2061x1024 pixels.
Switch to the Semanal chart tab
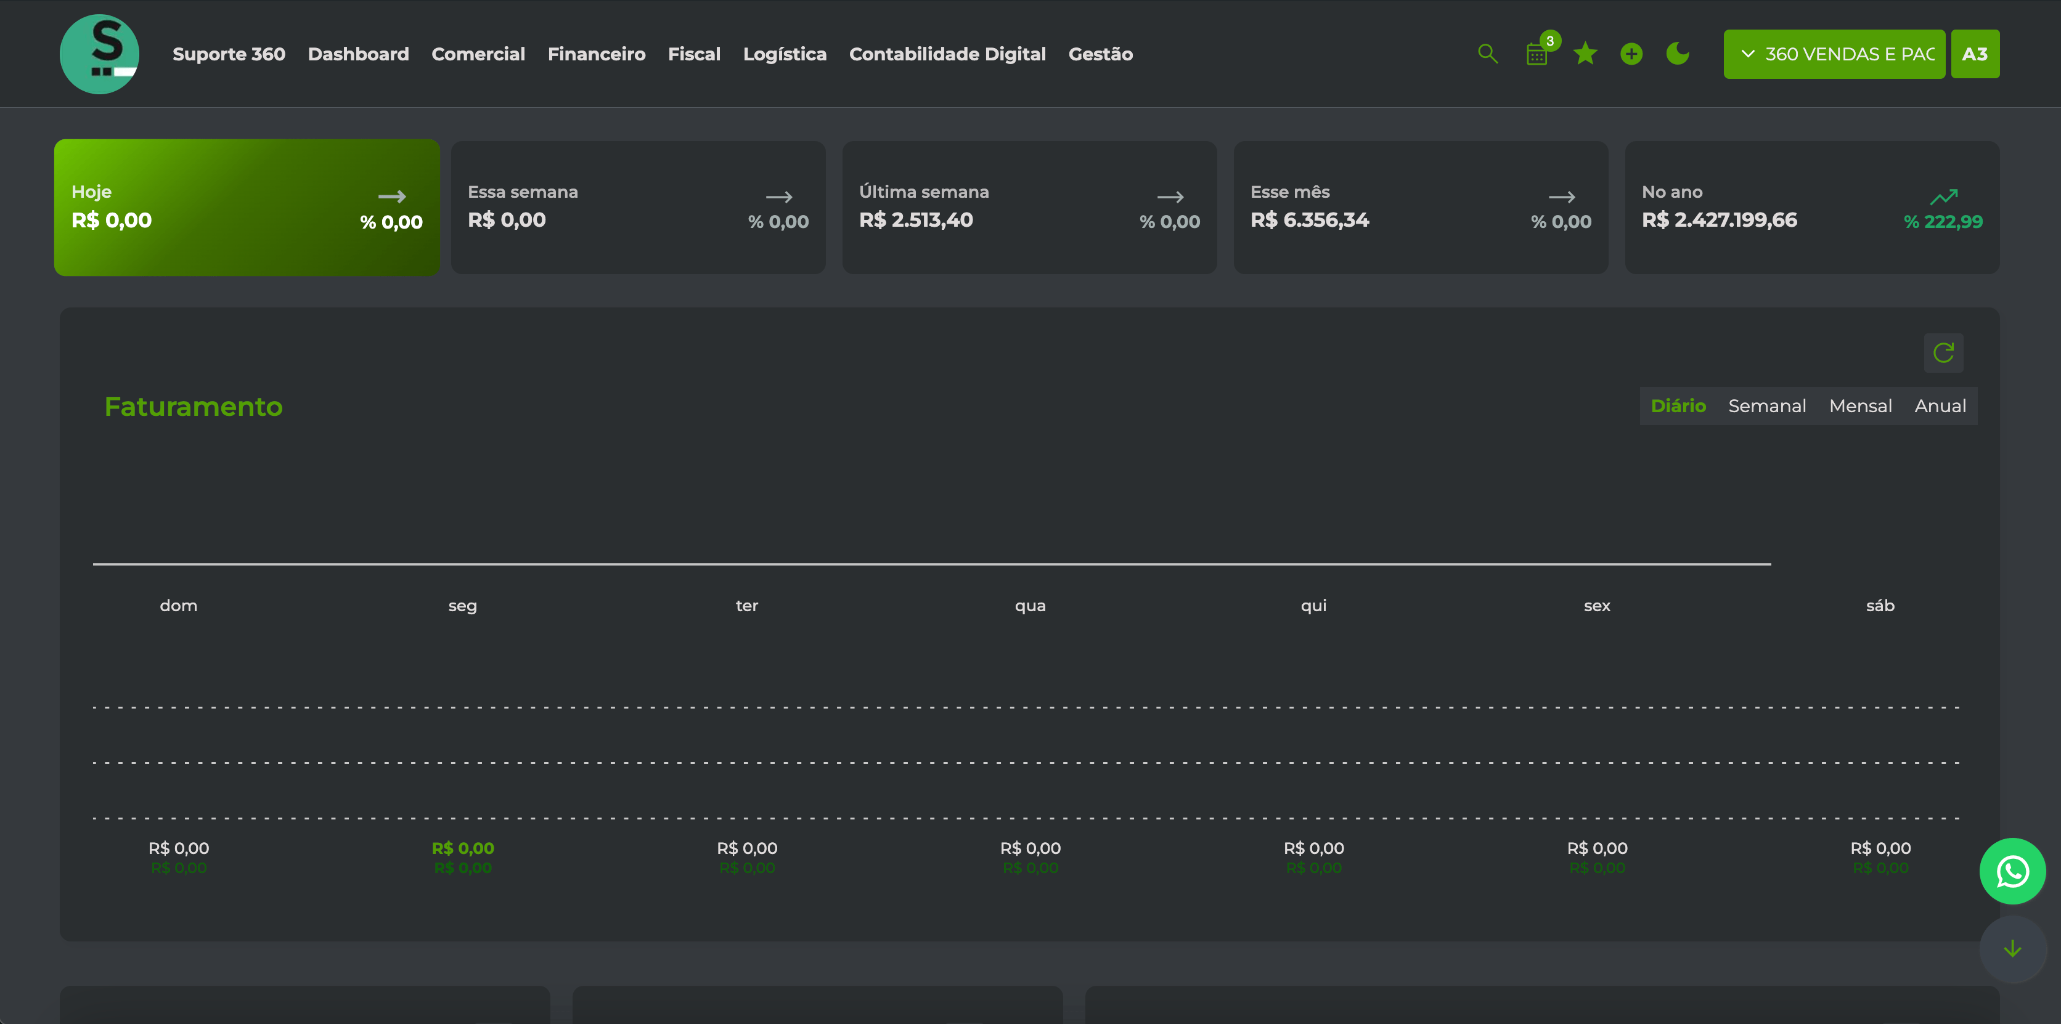(1768, 405)
